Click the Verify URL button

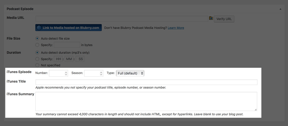click(224, 19)
